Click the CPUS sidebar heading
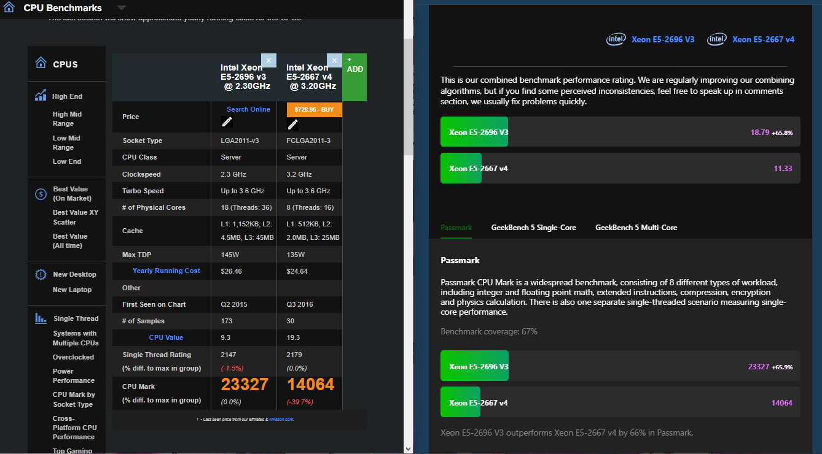Screen dimensions: 822x454 (x=65, y=64)
